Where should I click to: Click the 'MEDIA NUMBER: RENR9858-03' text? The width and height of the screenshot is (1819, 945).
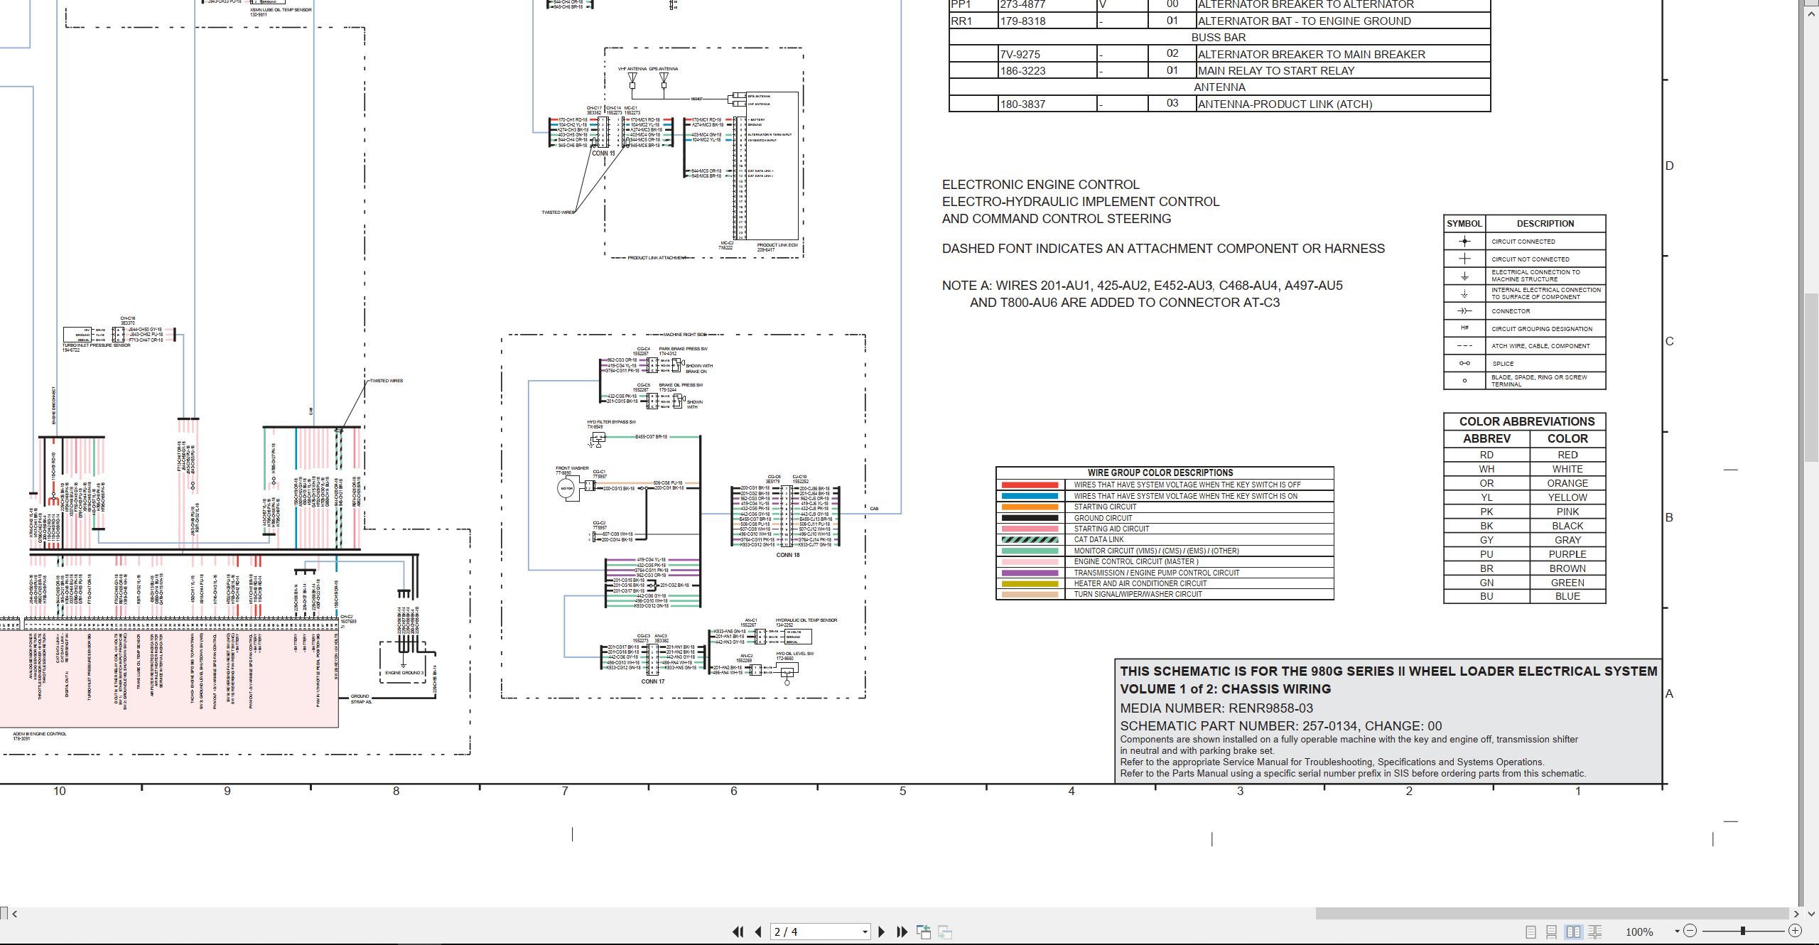pos(1216,708)
